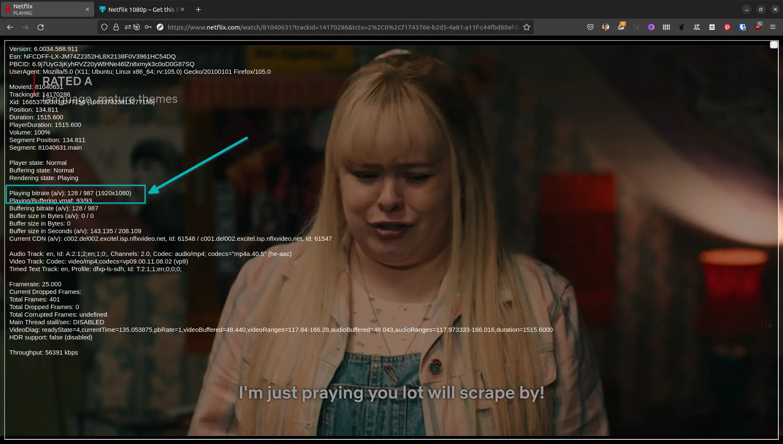The width and height of the screenshot is (783, 444).
Task: Go back to the previous page
Action: pos(10,27)
